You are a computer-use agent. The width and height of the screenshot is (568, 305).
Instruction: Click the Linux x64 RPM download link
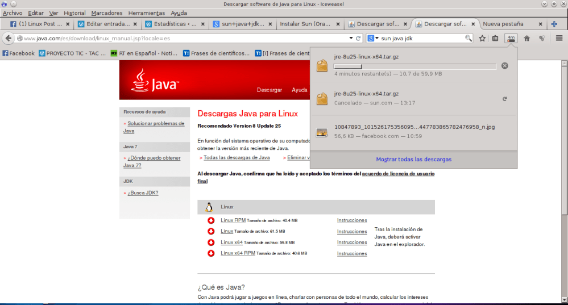[238, 253]
